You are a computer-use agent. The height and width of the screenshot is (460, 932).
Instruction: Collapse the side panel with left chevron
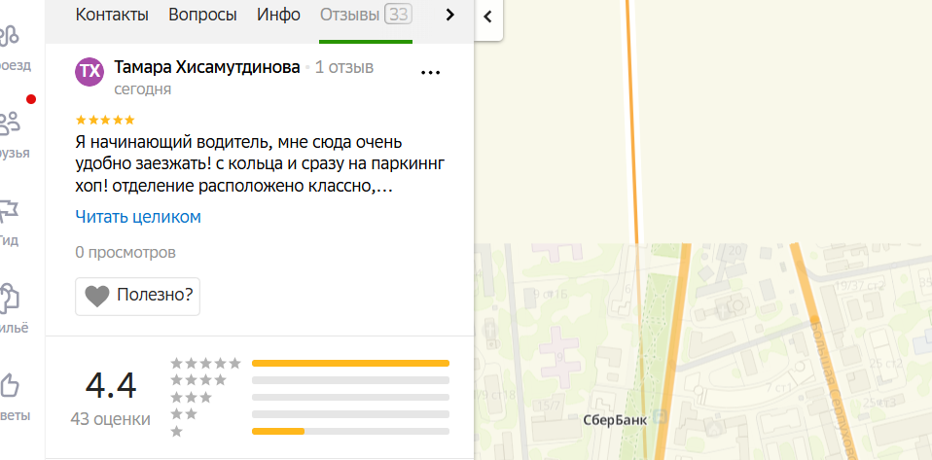click(488, 17)
